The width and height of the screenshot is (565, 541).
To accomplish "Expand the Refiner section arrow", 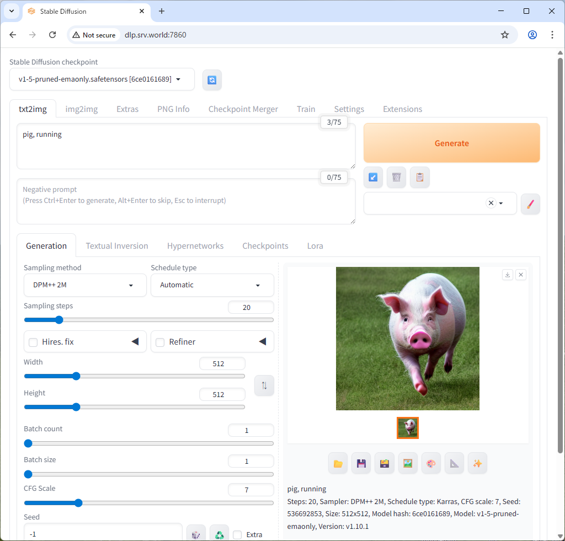I will [x=263, y=341].
